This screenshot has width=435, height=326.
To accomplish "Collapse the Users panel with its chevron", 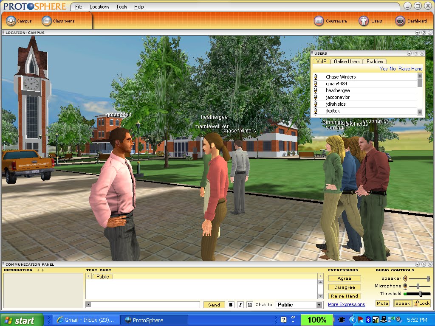I will [409, 53].
